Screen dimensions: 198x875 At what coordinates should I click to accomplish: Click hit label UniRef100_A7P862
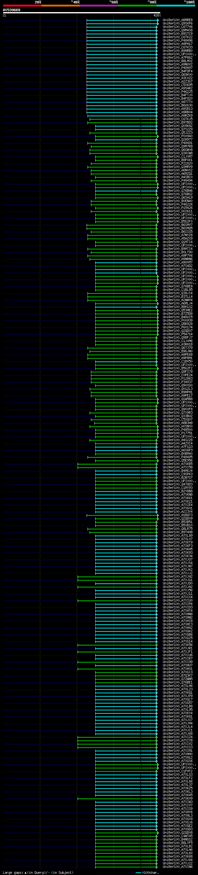pos(178,58)
